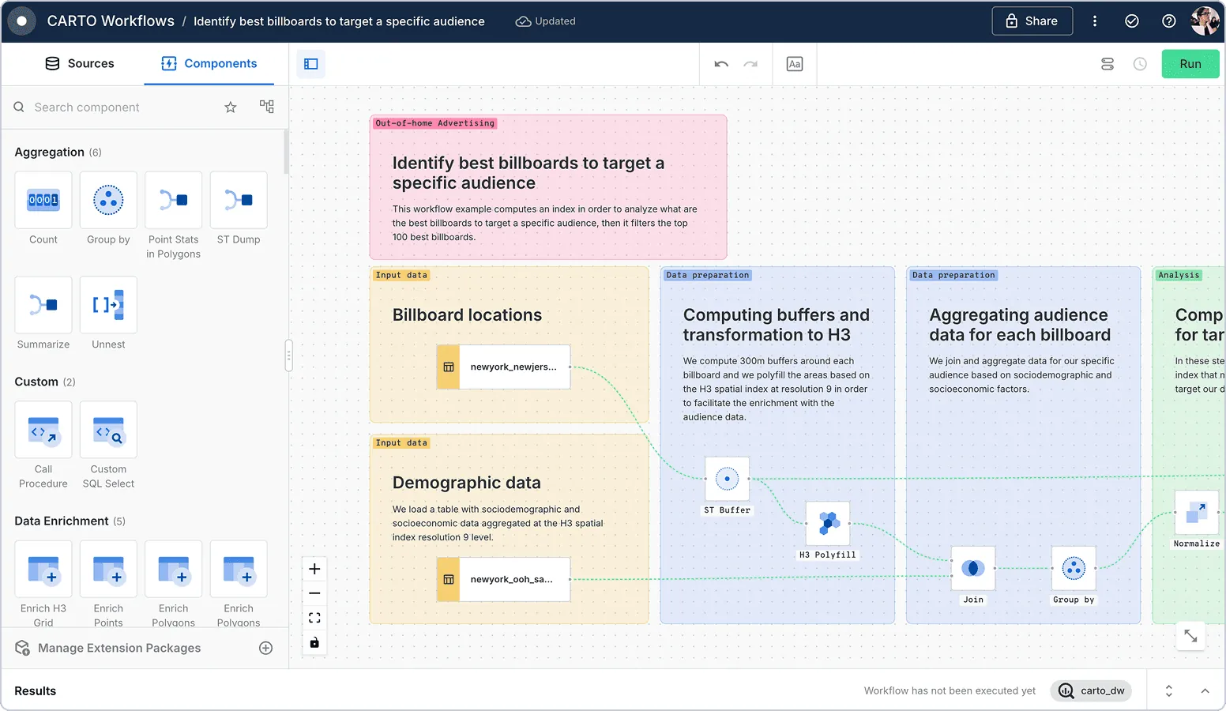
Task: Select the H3 Polyfill node
Action: [828, 523]
